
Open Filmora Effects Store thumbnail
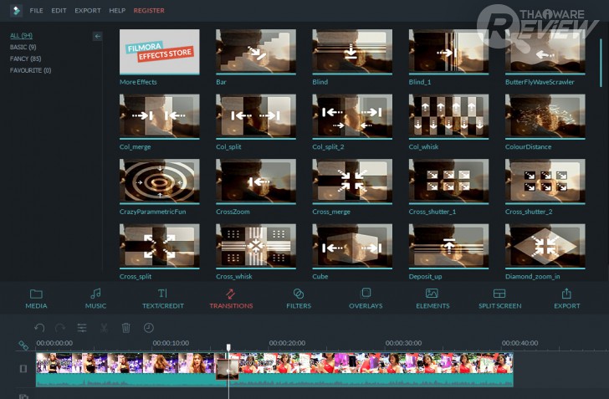[160, 52]
